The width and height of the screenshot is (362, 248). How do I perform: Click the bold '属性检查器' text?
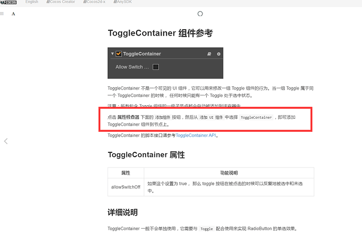[129, 117]
